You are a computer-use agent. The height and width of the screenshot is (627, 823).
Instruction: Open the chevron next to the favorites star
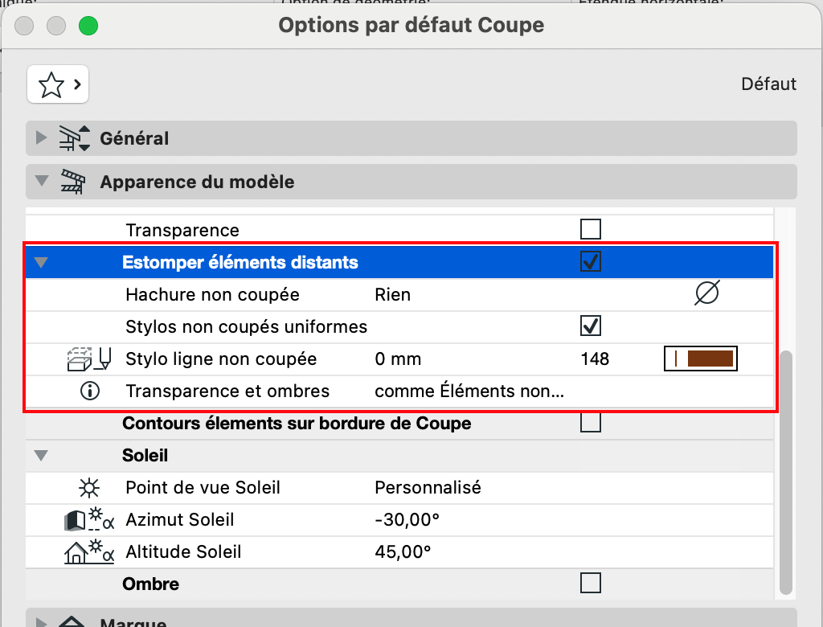[78, 84]
